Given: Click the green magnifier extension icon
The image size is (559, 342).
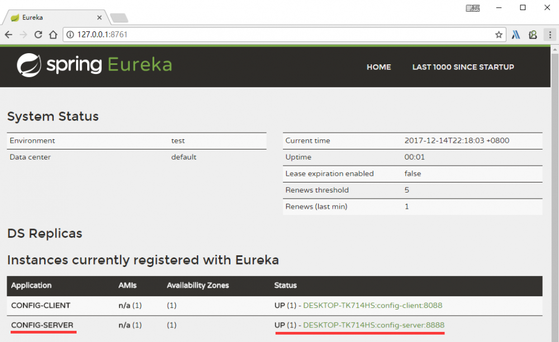Looking at the screenshot, I should (533, 34).
